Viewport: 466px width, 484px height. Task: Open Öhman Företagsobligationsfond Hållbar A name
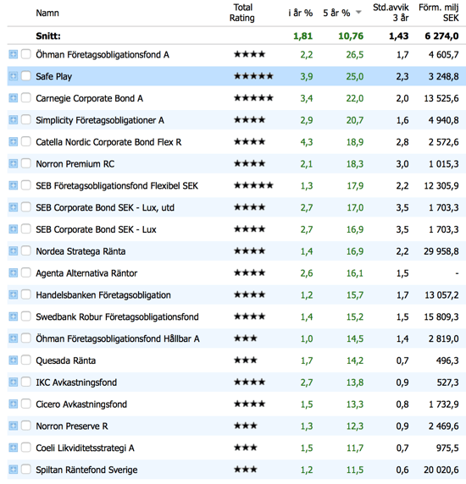[118, 338]
